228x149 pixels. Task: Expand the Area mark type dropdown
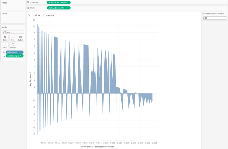tap(13, 32)
